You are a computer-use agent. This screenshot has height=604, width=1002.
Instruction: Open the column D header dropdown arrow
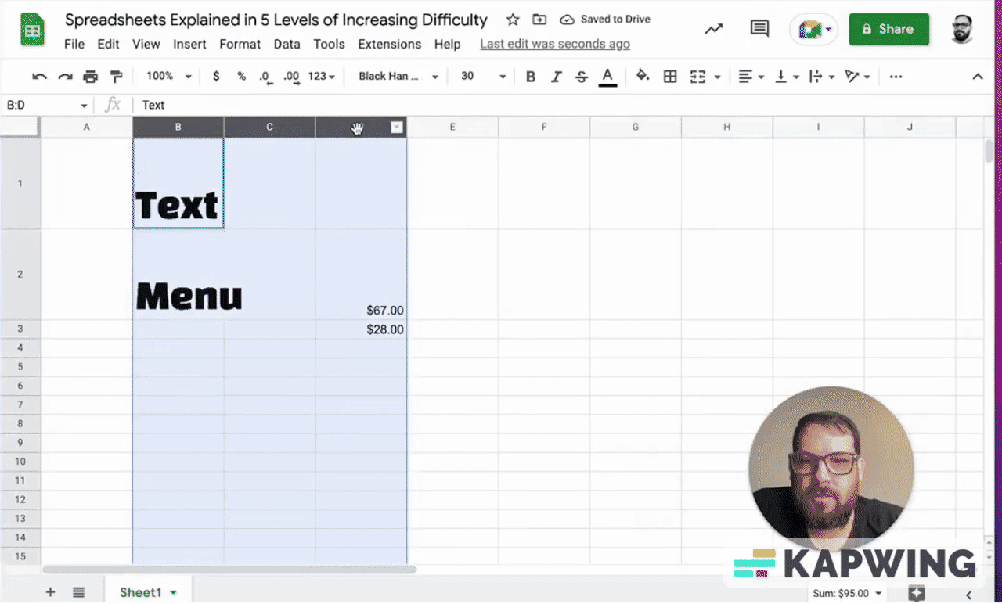pos(397,128)
